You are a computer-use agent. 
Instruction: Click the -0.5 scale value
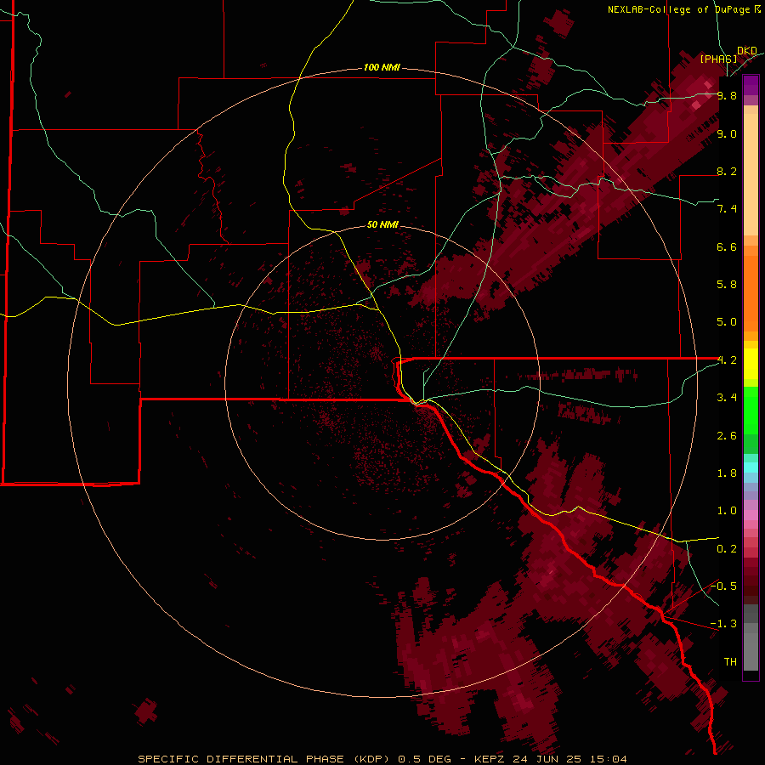point(724,586)
